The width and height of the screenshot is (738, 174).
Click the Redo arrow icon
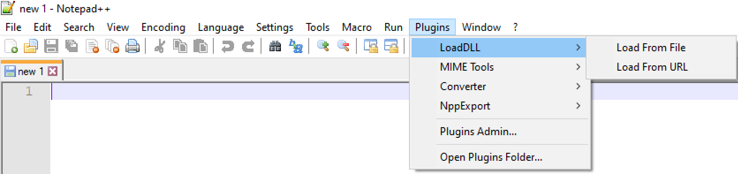pyautogui.click(x=248, y=46)
